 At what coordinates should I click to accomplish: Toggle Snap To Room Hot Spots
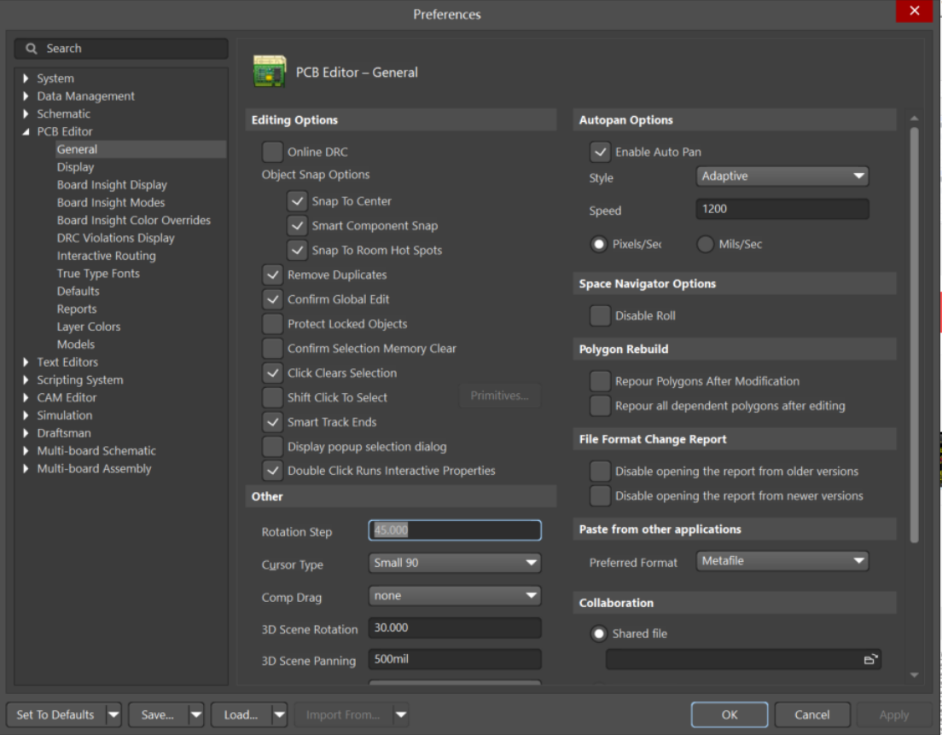[x=297, y=251]
